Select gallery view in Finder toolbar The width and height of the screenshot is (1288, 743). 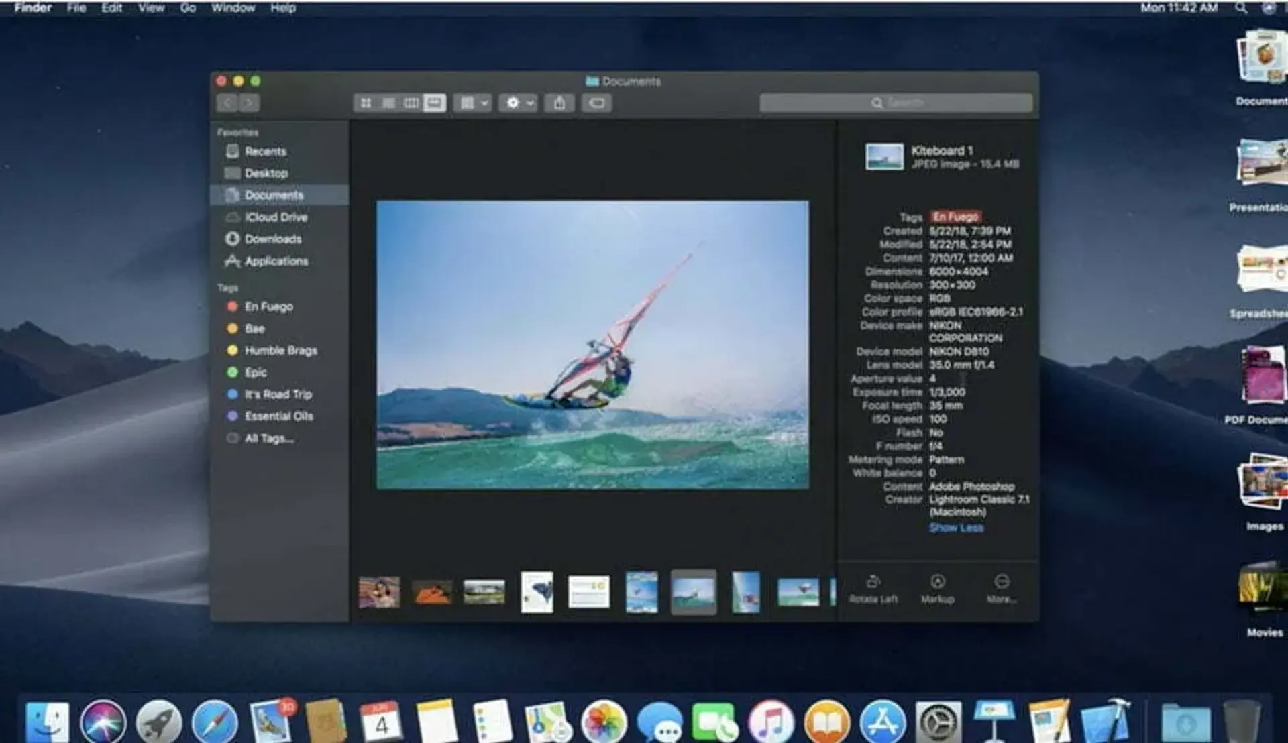tap(435, 103)
